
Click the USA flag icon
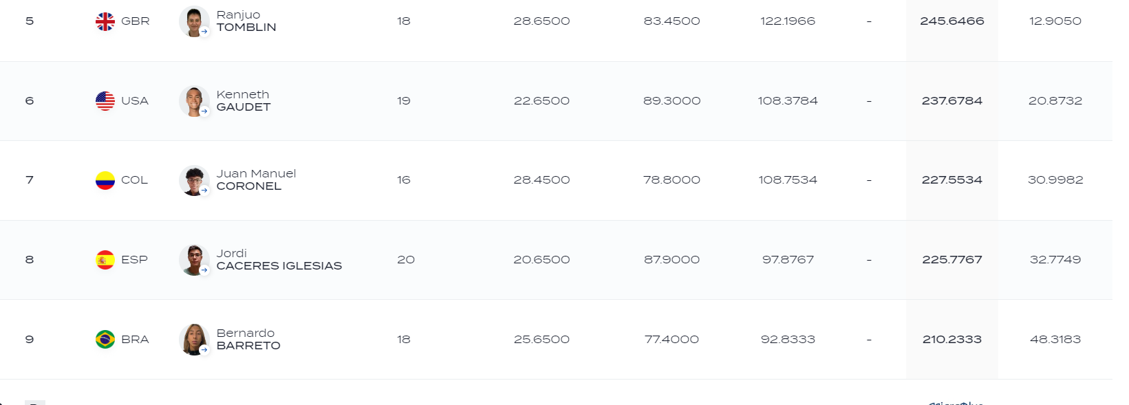[105, 101]
